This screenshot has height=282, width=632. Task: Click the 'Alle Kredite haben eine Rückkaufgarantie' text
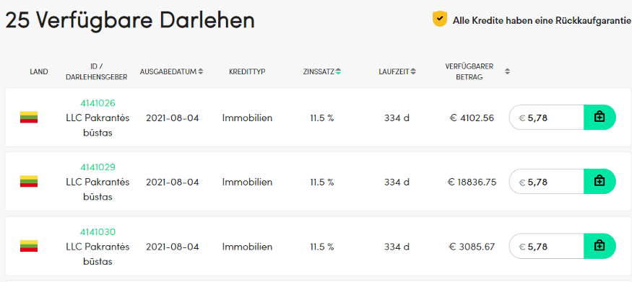[541, 20]
